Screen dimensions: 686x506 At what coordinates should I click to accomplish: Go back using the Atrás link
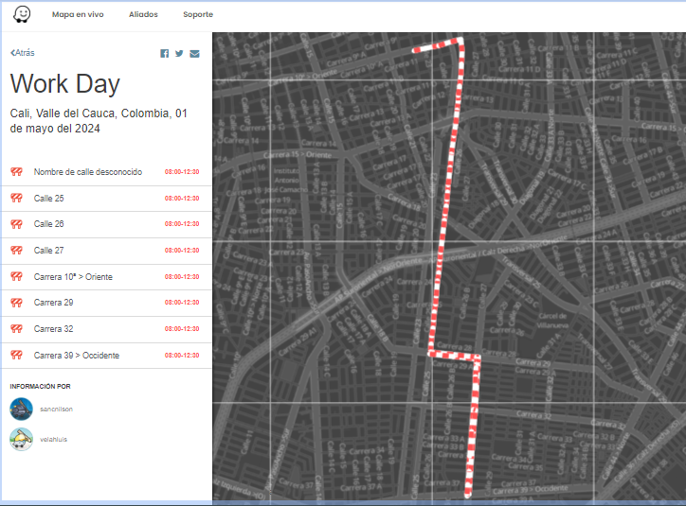pyautogui.click(x=23, y=53)
